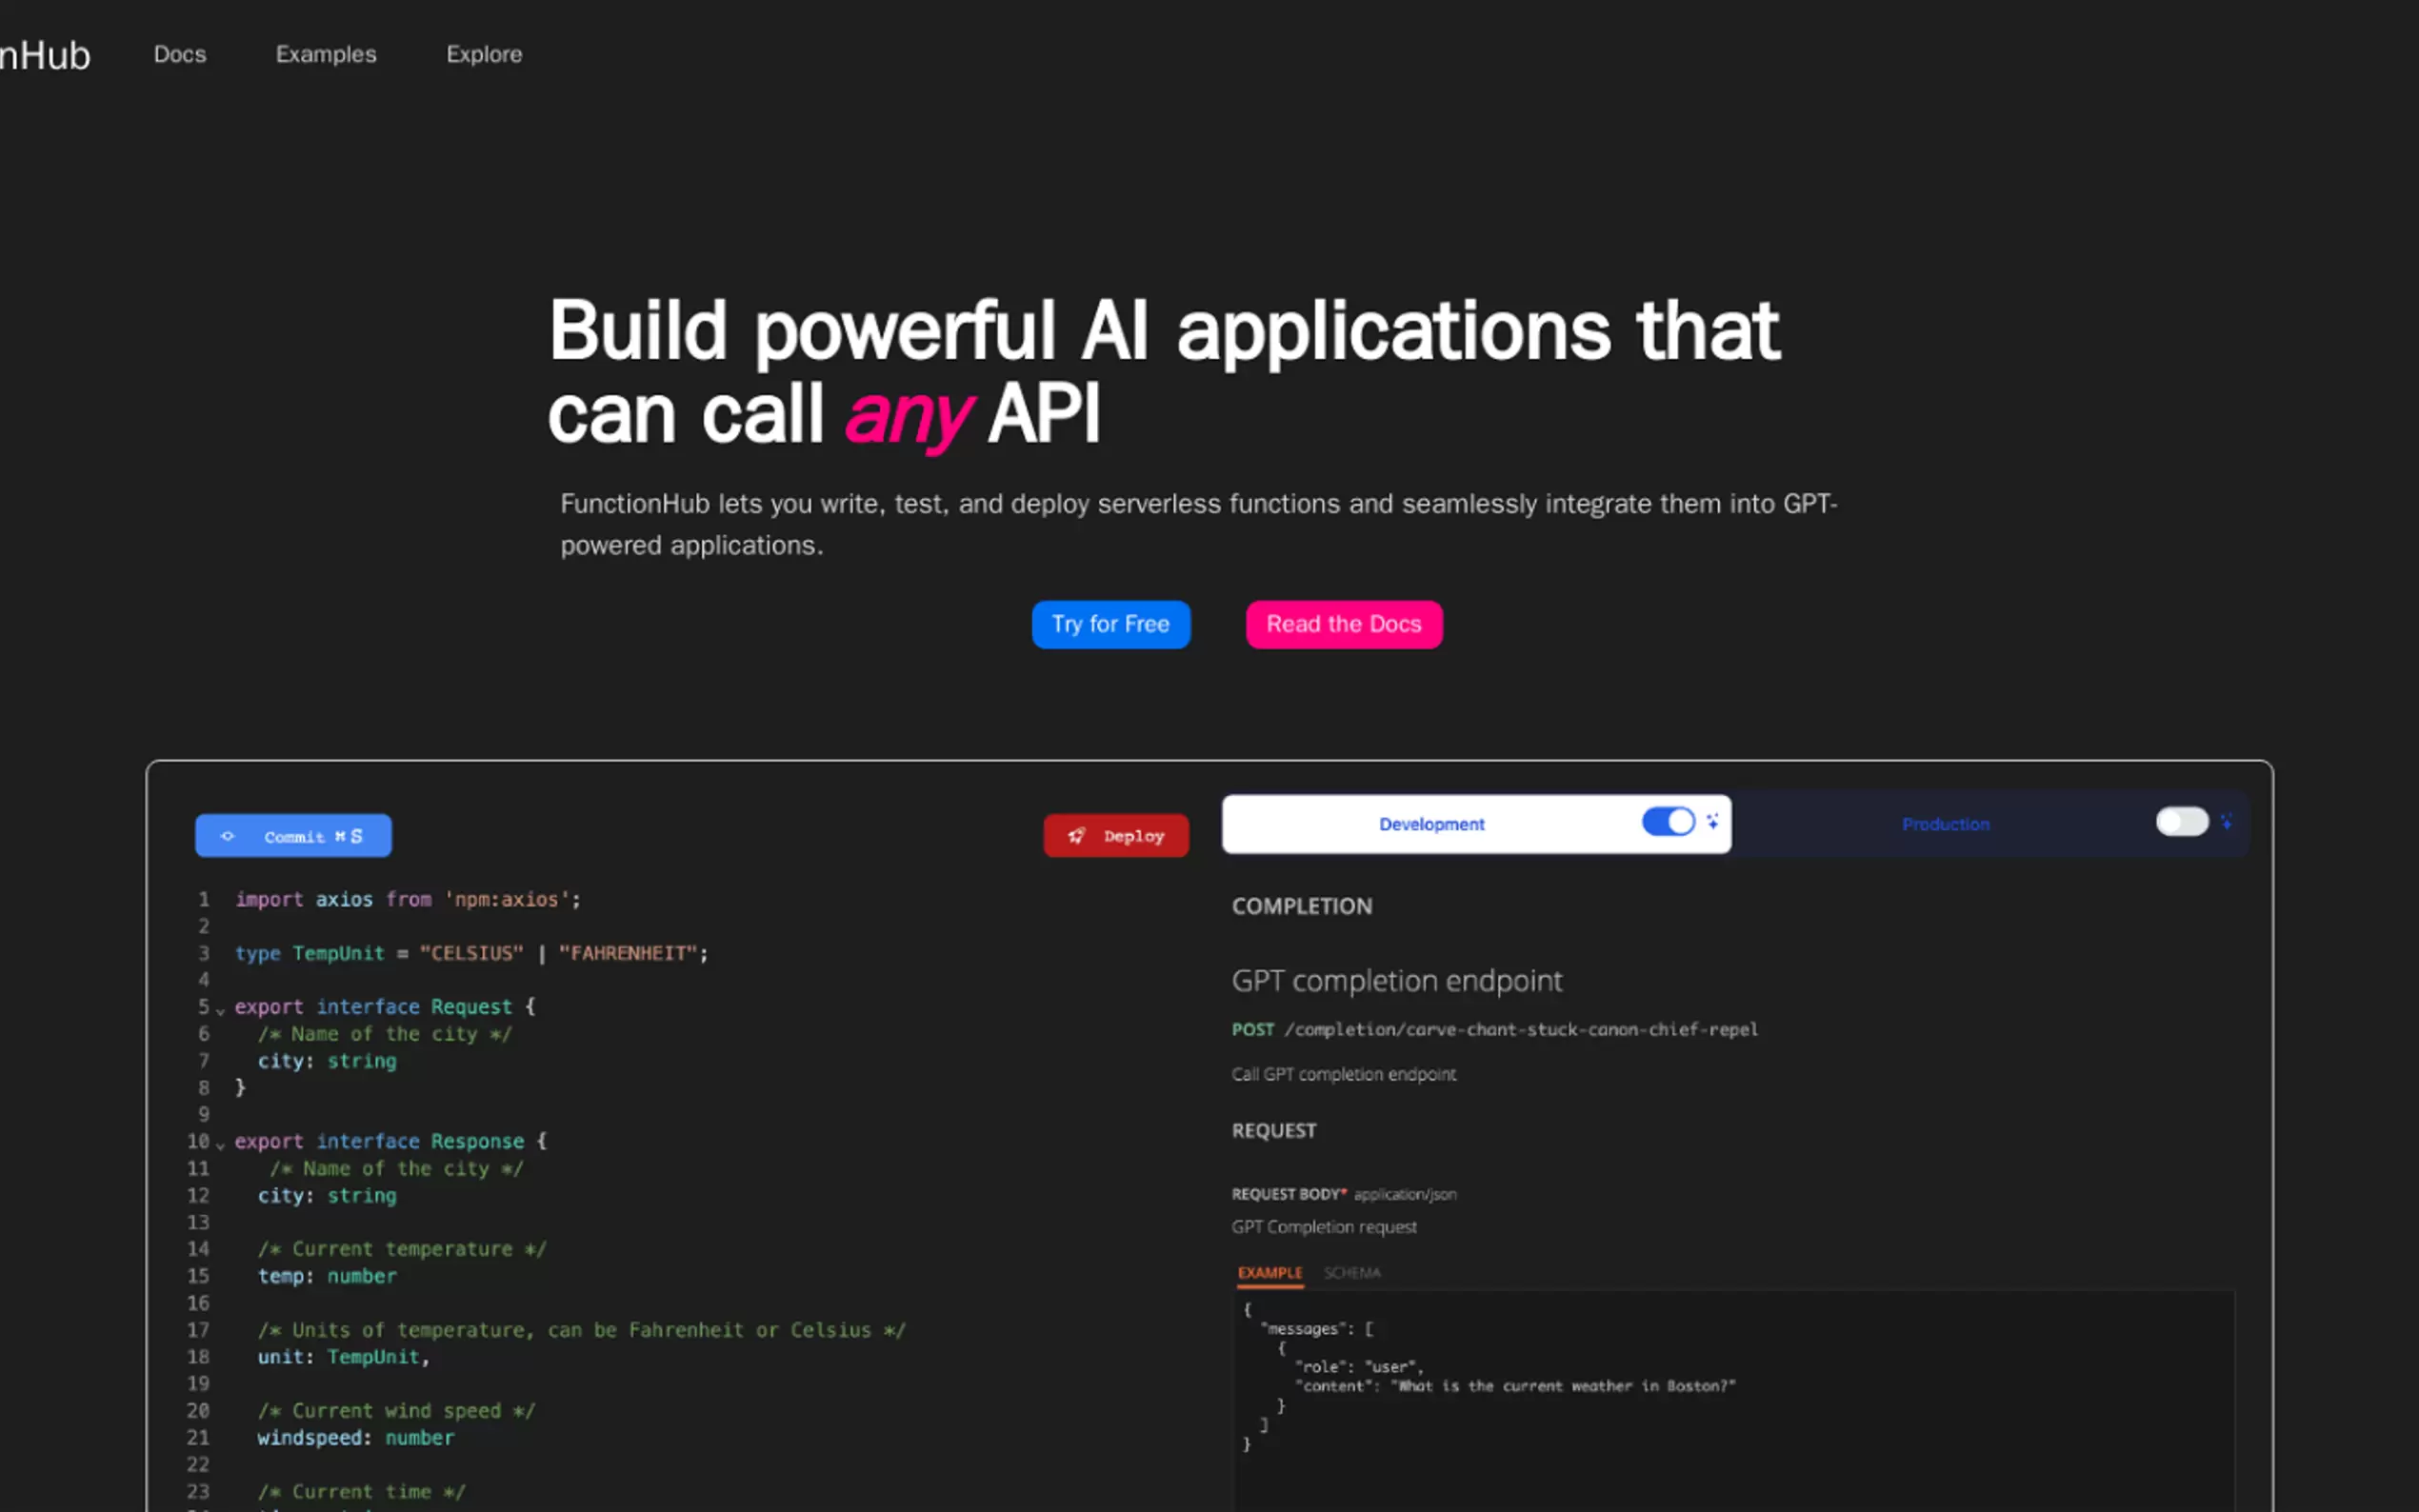The image size is (2419, 1512).
Task: Click the 'Current time' comment line
Action: 362,1492
